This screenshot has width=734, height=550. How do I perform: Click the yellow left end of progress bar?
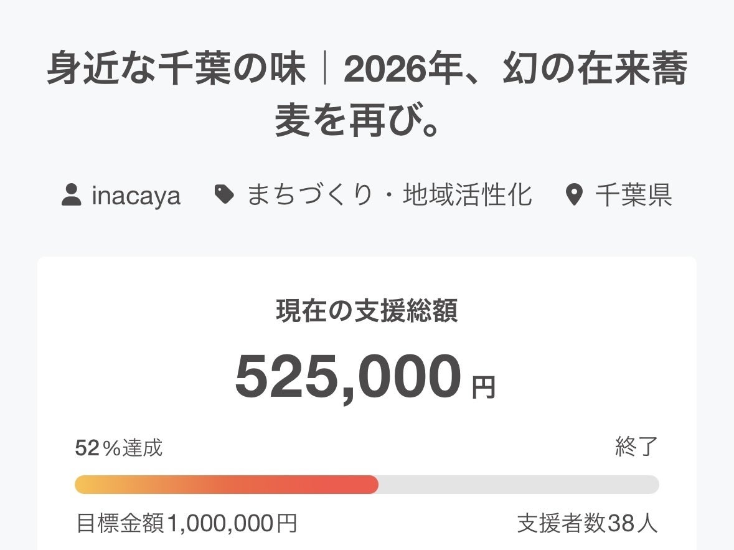tap(84, 485)
